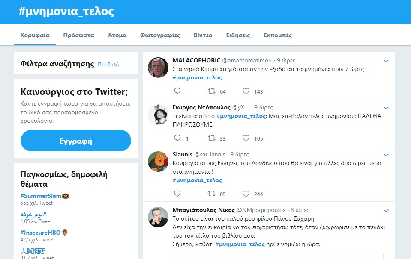411x259 pixels.
Task: Switch to the Πρόσφατα tab
Action: click(x=78, y=35)
